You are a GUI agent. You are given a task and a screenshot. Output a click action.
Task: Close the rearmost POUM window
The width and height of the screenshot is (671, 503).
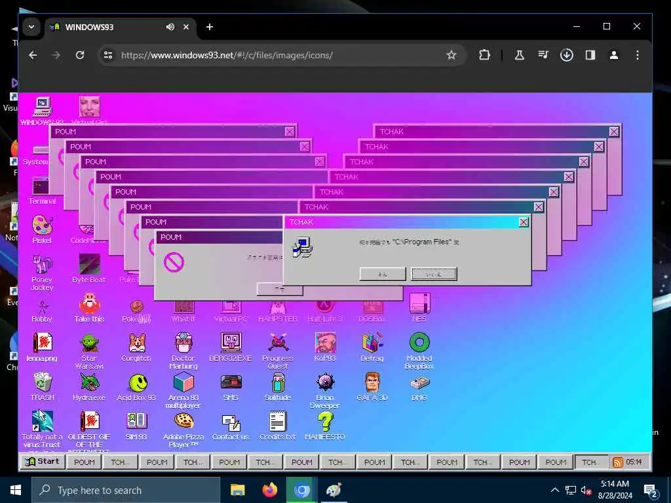[289, 132]
